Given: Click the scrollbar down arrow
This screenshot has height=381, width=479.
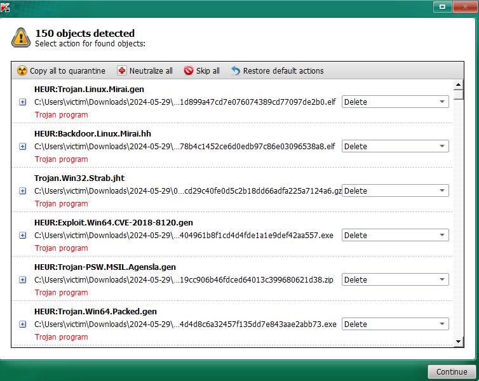Looking at the screenshot, I should click(458, 342).
